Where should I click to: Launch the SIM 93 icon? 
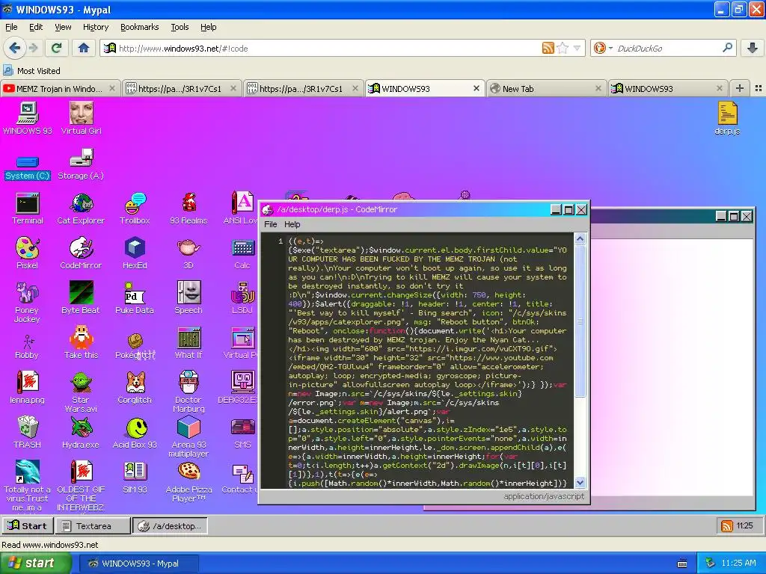[135, 478]
